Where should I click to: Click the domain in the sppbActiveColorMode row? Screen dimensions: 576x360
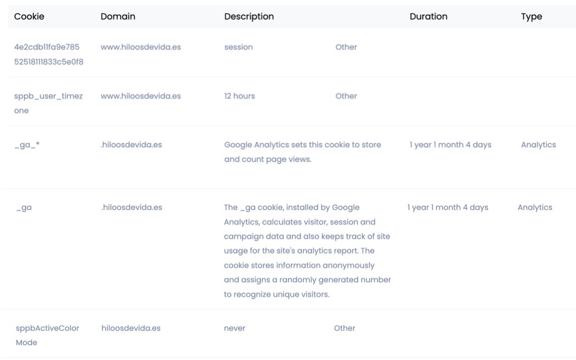click(x=131, y=328)
